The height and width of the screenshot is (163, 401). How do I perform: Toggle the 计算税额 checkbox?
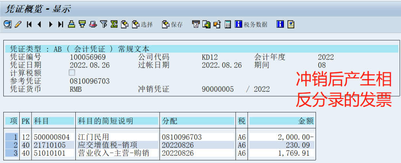72,73
